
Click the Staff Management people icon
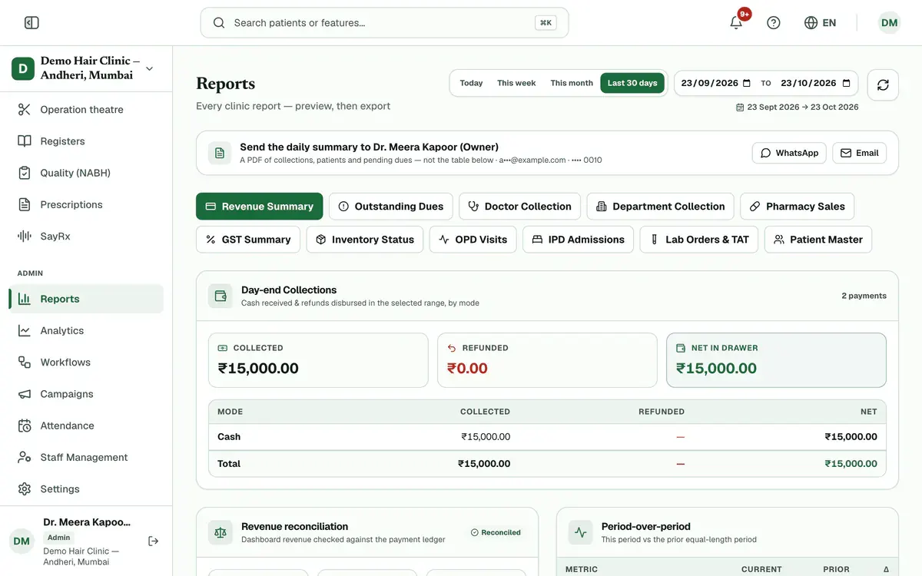25,458
